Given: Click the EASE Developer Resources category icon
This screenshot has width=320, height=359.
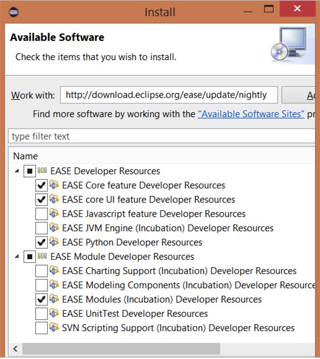Looking at the screenshot, I should coord(42,171).
